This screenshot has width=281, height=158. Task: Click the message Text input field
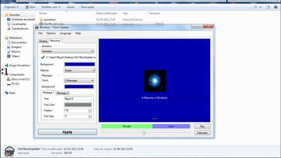coord(78,99)
